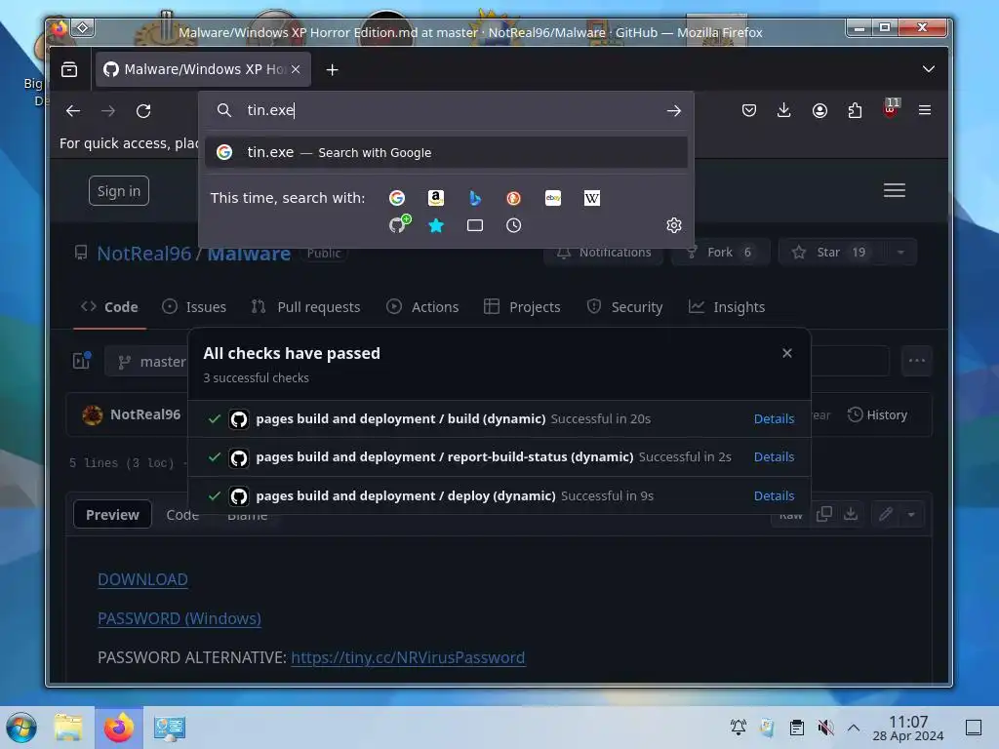The image size is (999, 749).
Task: Download the raw file
Action: click(x=851, y=514)
